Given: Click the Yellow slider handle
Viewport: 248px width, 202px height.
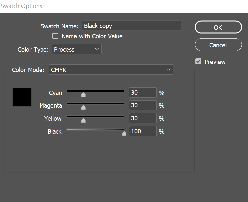Looking at the screenshot, I should (83, 120).
